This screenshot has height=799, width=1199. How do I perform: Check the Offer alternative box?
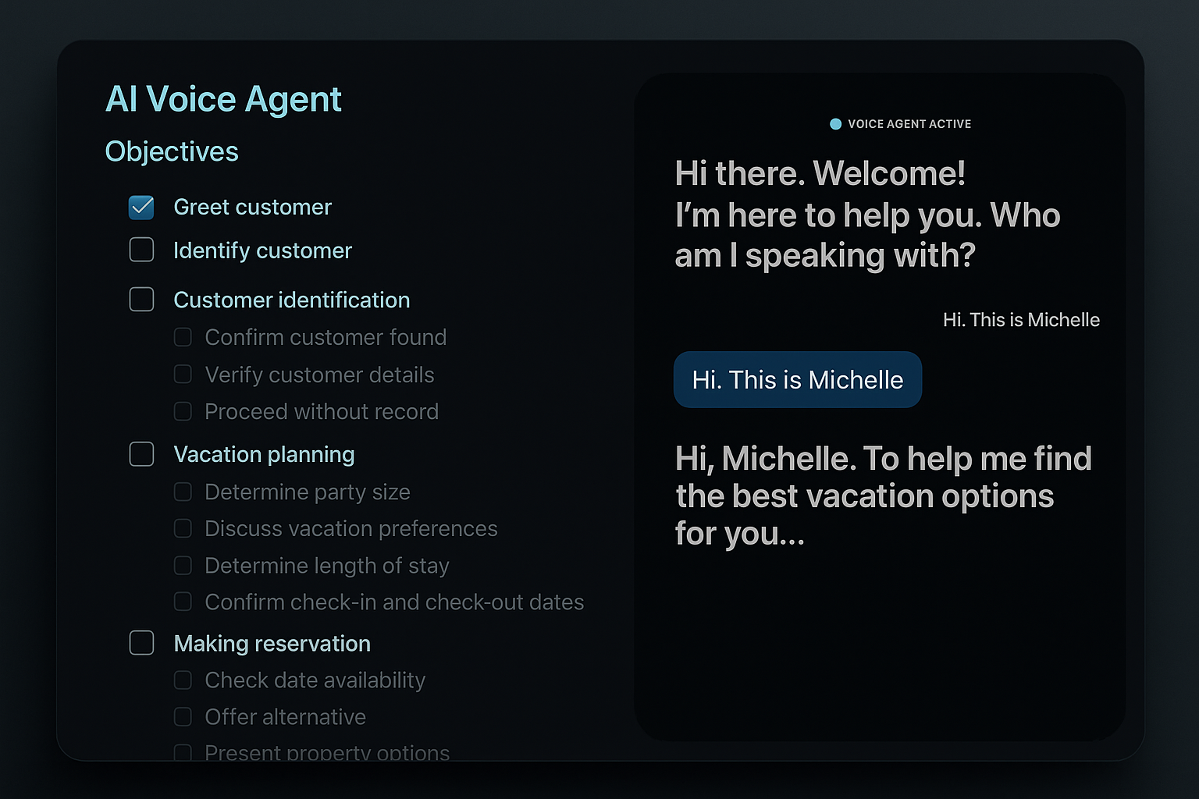pos(183,716)
